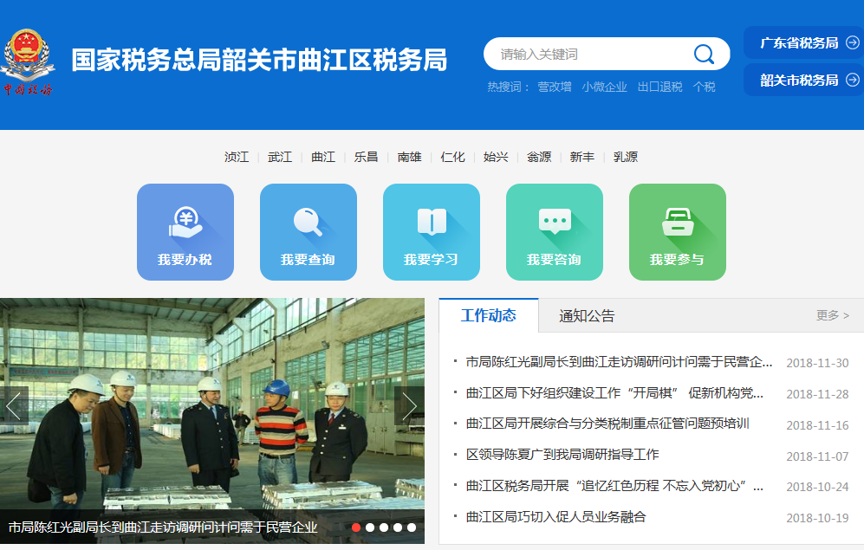864x550 pixels.
Task: Open the 我要办税 tax service icon
Action: click(x=185, y=231)
